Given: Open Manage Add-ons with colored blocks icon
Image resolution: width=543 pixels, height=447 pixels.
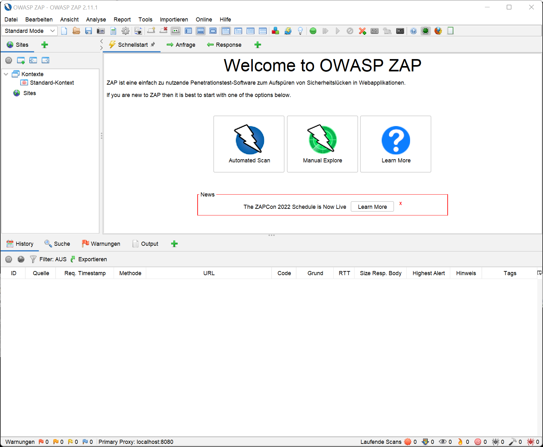Looking at the screenshot, I should pyautogui.click(x=276, y=31).
